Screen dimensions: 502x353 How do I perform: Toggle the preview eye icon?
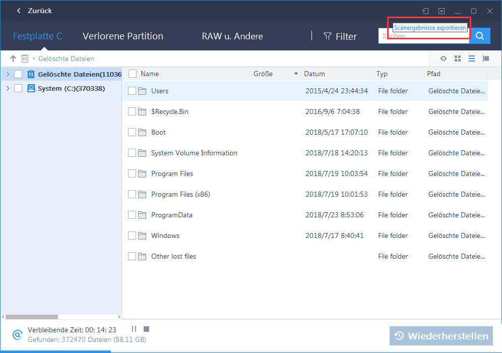pos(444,58)
